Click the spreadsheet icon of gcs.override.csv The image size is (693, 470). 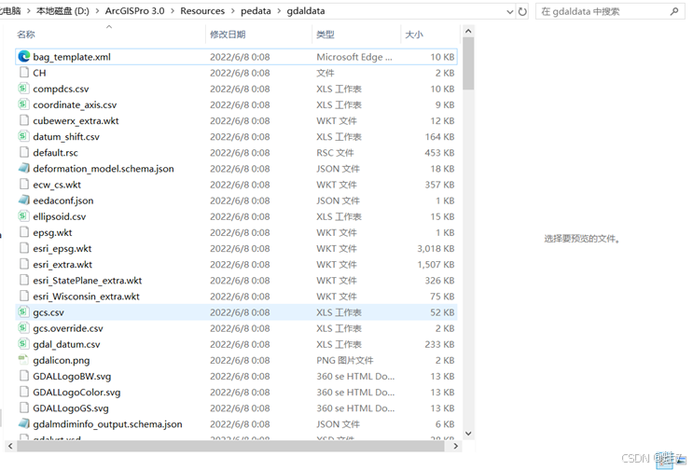click(x=23, y=327)
